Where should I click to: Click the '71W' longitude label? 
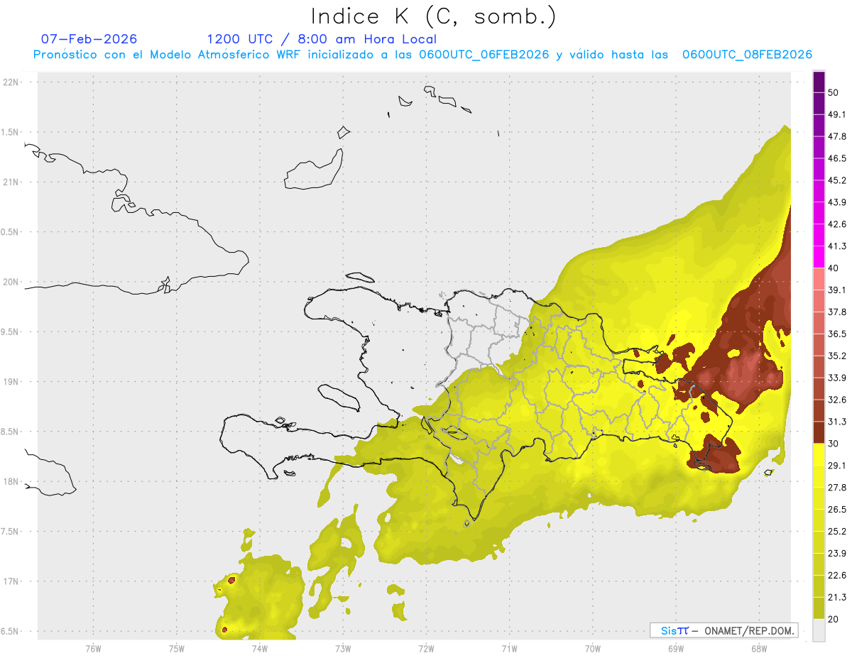(x=509, y=649)
